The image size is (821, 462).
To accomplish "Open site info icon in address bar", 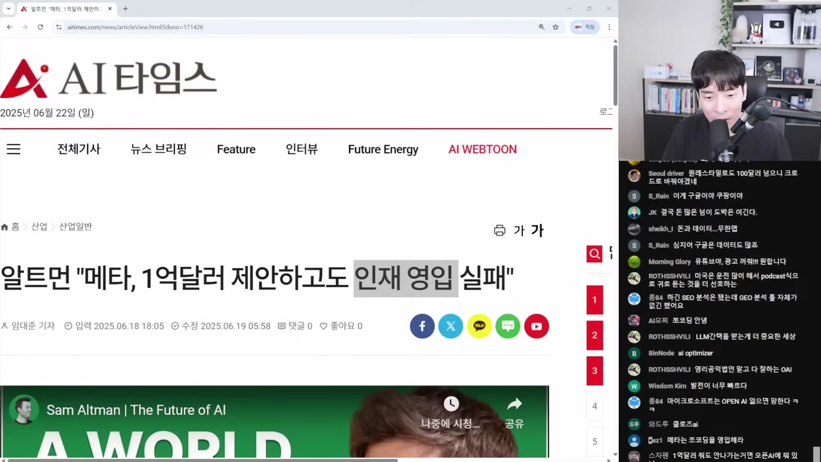I will point(59,27).
